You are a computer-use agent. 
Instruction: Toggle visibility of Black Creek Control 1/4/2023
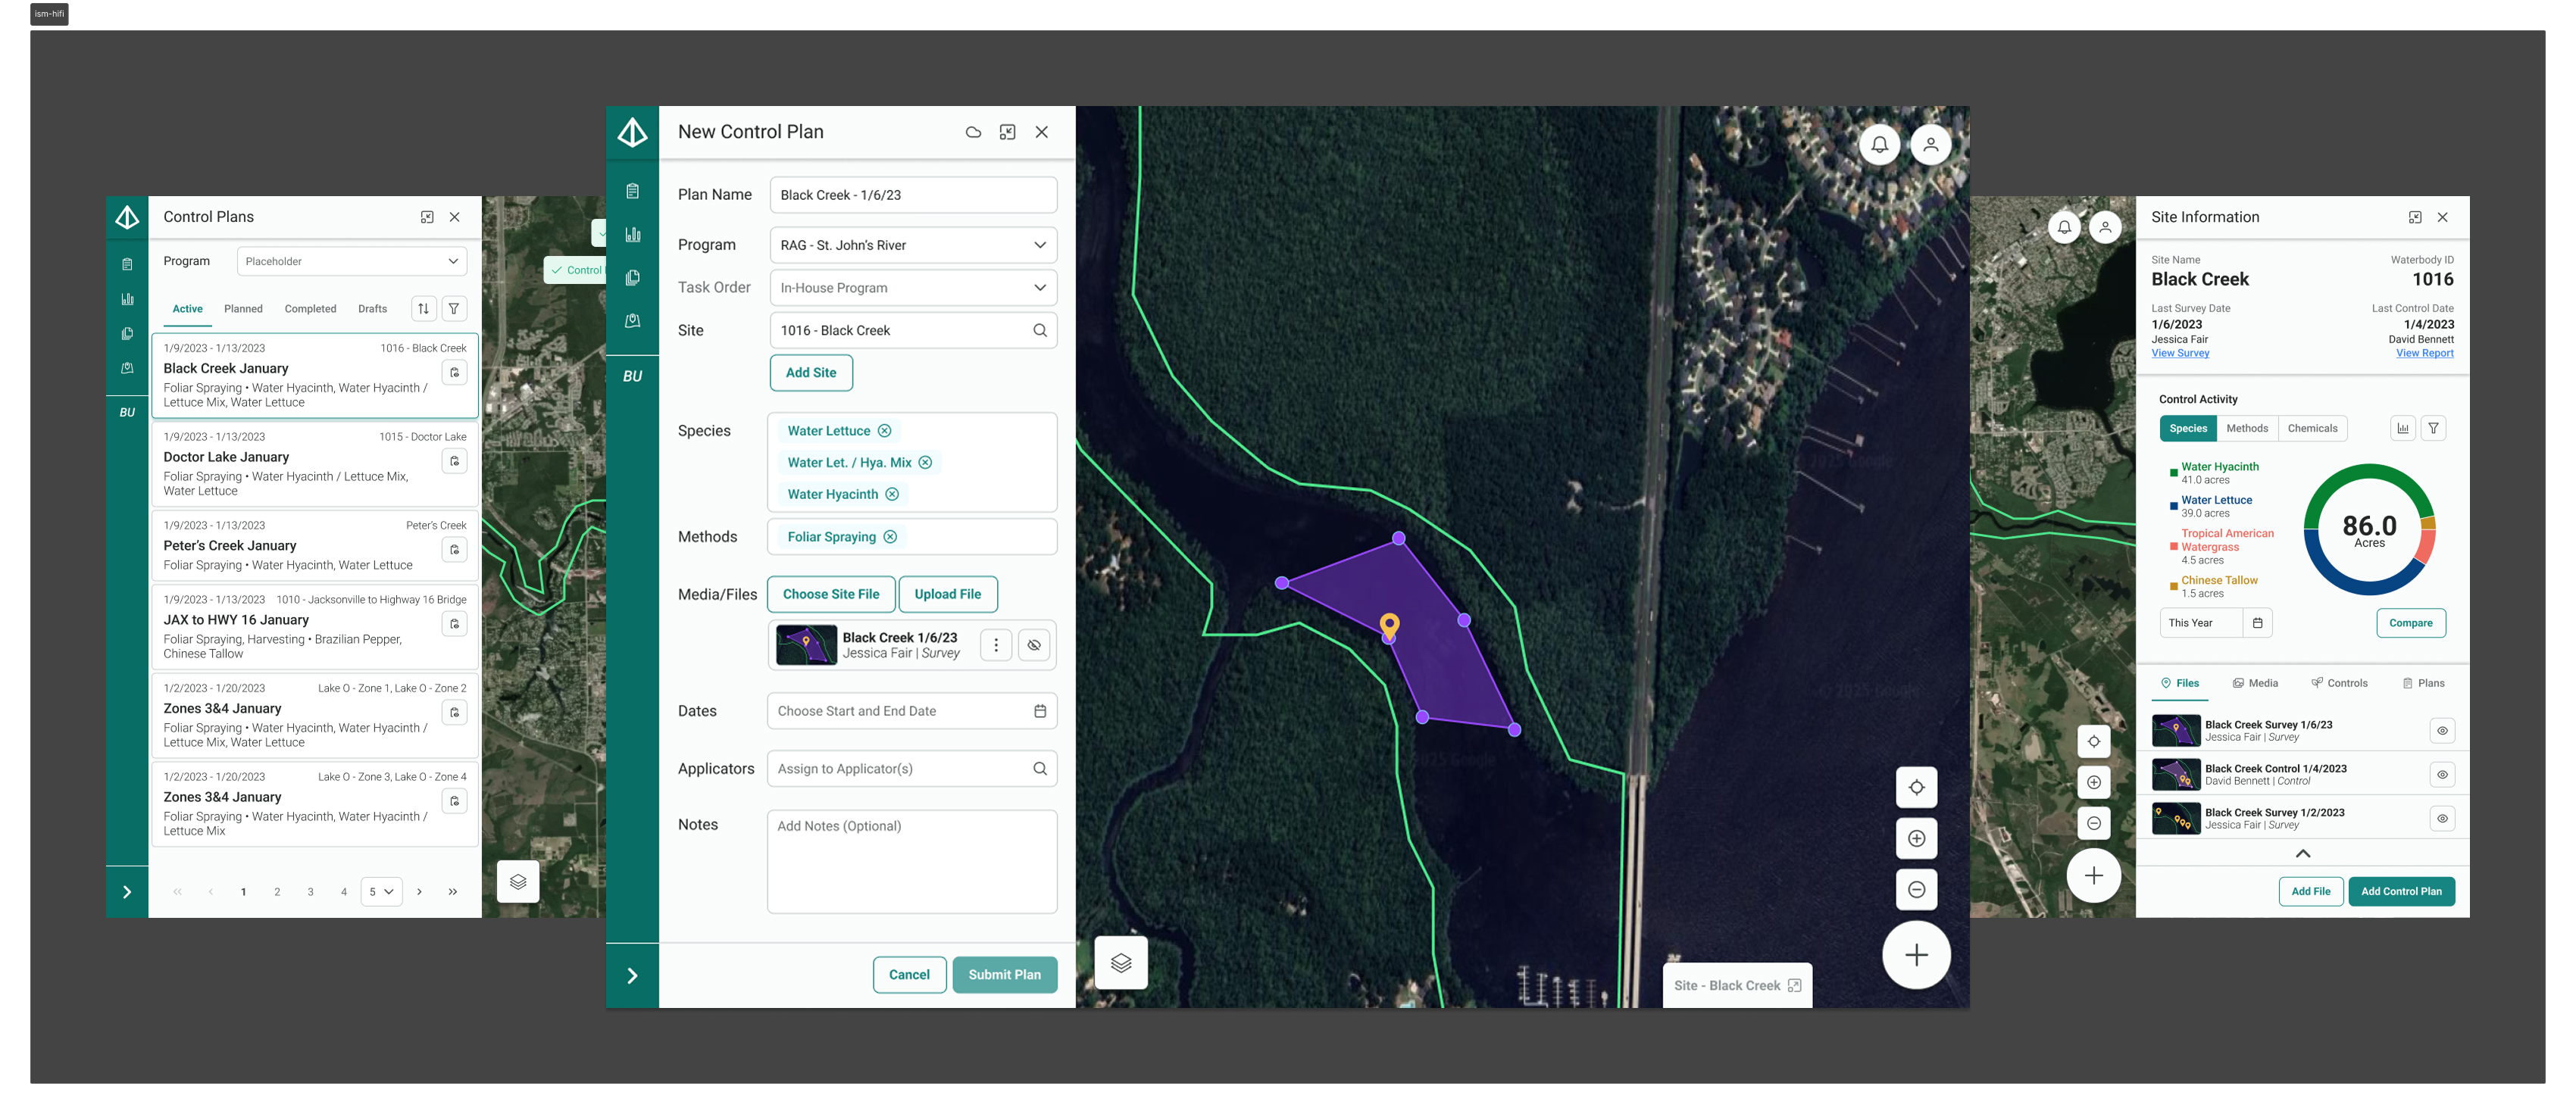click(2441, 775)
